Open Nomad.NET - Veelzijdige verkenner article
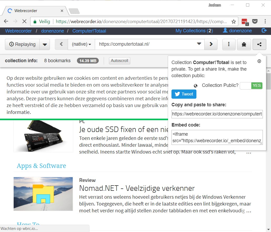 (137, 188)
